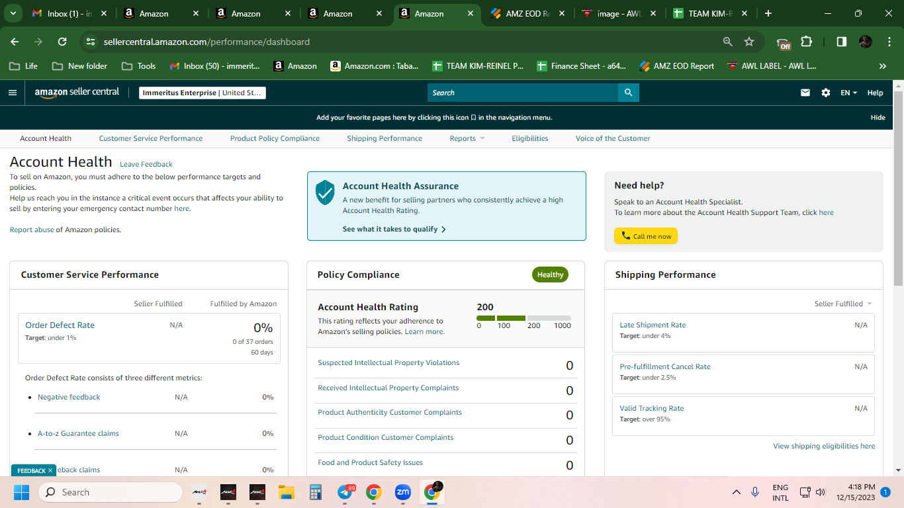The image size is (904, 508).
Task: Switch to the Inbox (1) Gmail tab
Action: click(x=69, y=13)
